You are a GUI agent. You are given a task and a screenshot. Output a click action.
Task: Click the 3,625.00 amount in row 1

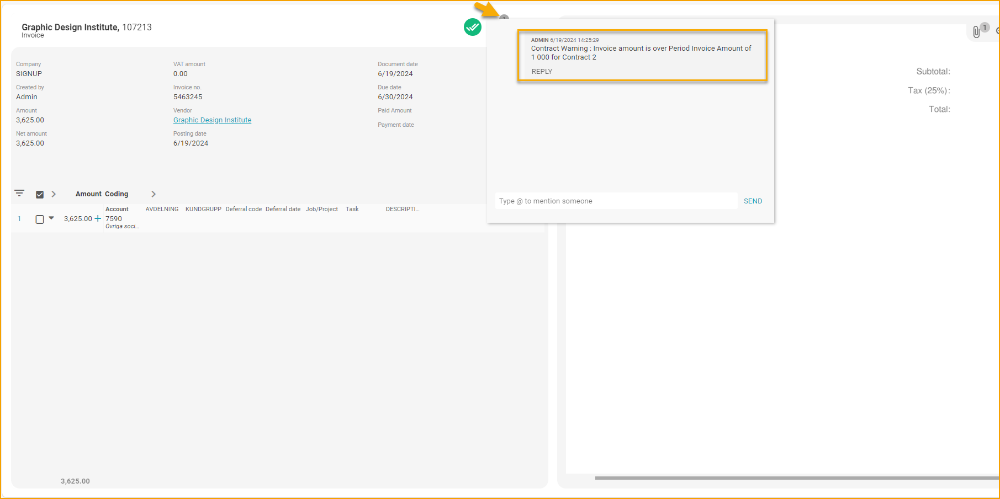point(78,219)
